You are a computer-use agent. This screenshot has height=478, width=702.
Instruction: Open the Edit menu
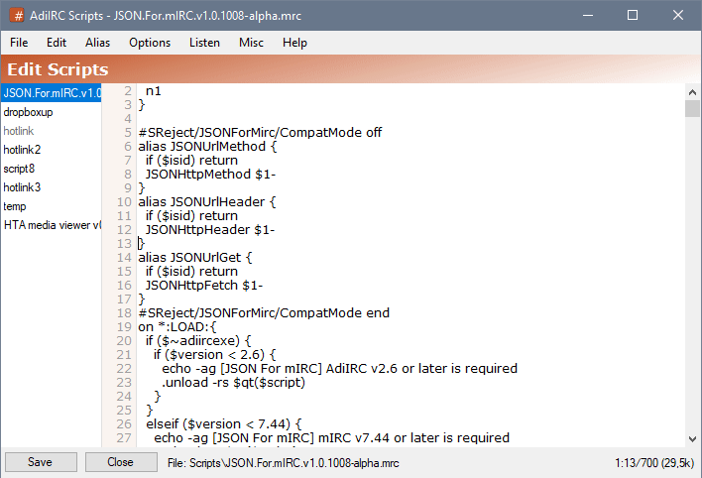click(x=57, y=43)
